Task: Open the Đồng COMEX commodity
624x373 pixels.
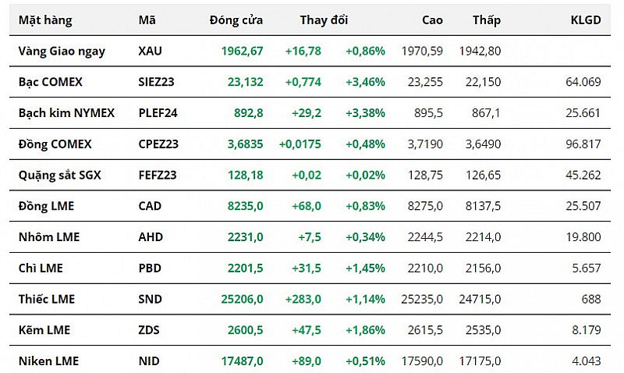Action: click(x=55, y=144)
